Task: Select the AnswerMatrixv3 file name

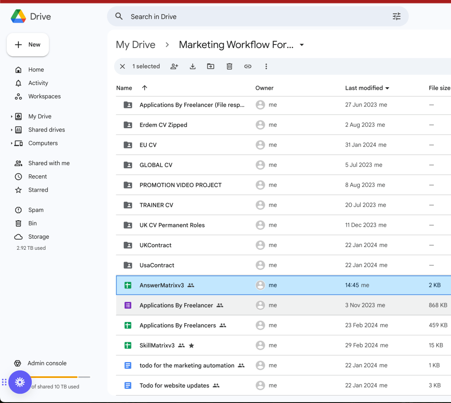Action: pyautogui.click(x=162, y=285)
